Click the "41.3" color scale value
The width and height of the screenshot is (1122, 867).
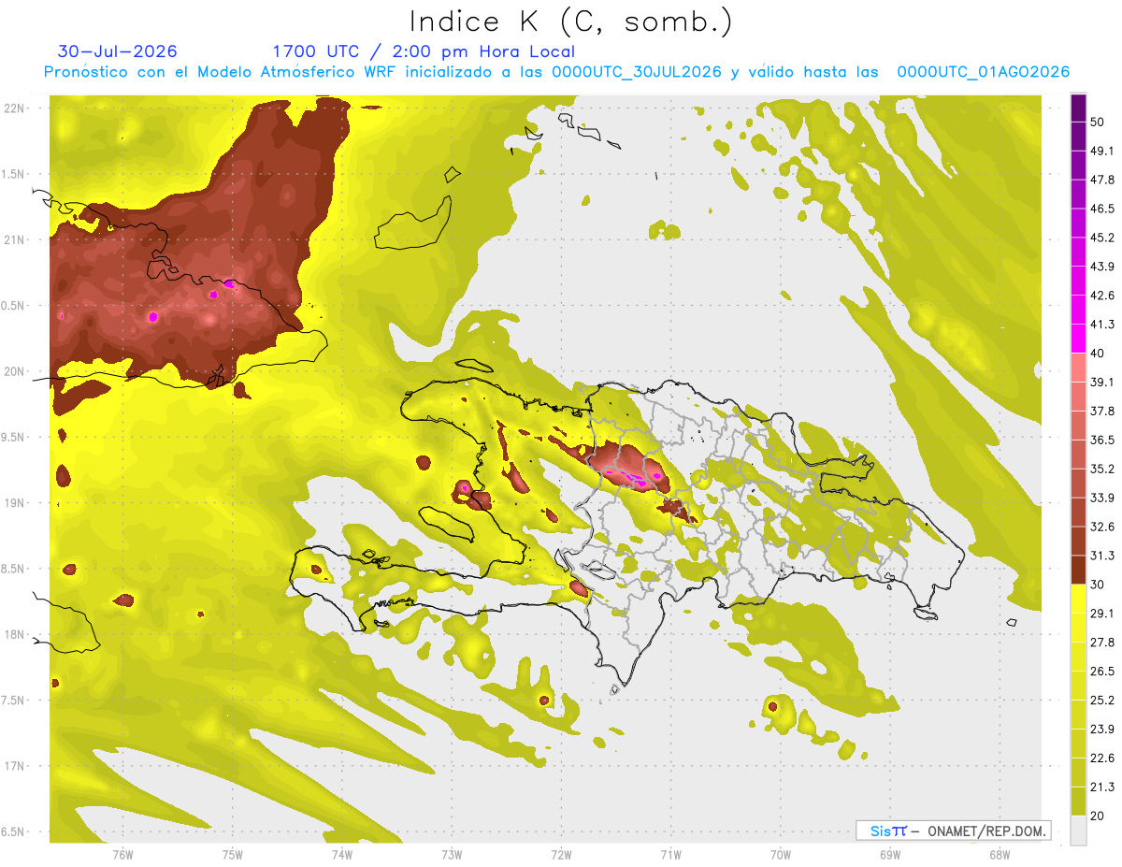[x=1102, y=325]
